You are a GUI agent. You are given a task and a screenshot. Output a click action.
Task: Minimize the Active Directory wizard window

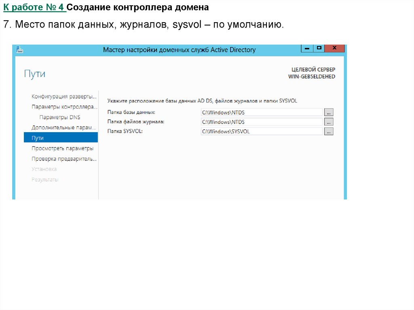(307, 49)
